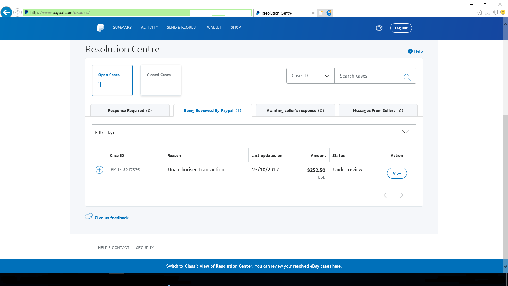Open a new browser tab
Screen dimensions: 508x286
click(321, 13)
